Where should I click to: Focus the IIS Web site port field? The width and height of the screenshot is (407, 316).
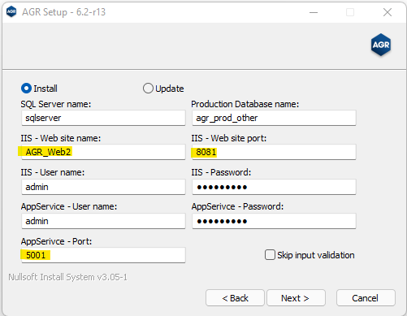click(274, 152)
